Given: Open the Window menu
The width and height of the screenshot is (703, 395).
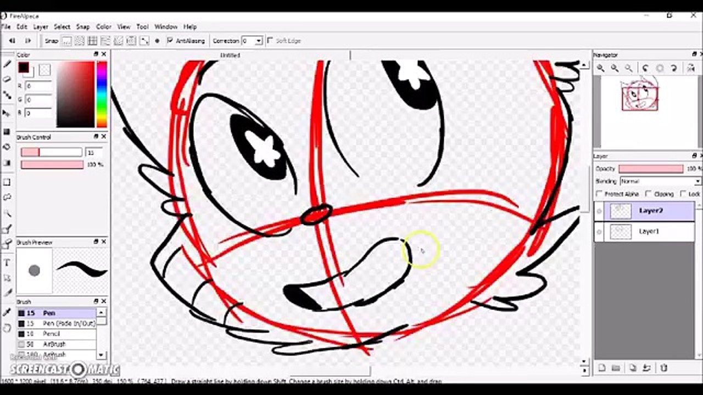Looking at the screenshot, I should point(166,26).
